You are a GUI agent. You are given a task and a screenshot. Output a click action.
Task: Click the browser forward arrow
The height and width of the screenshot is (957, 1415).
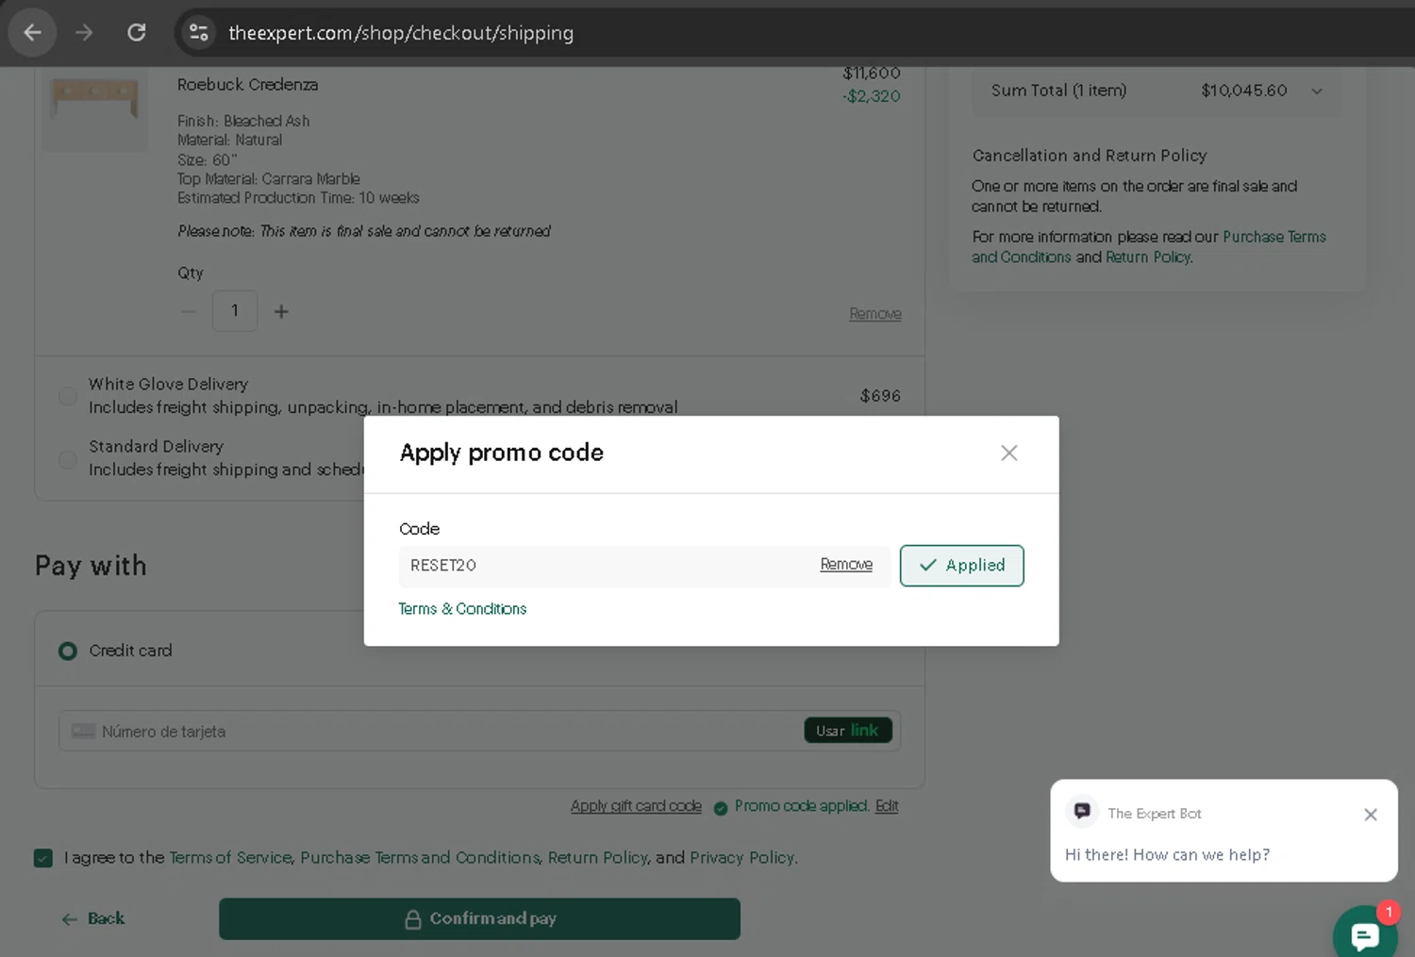point(85,33)
